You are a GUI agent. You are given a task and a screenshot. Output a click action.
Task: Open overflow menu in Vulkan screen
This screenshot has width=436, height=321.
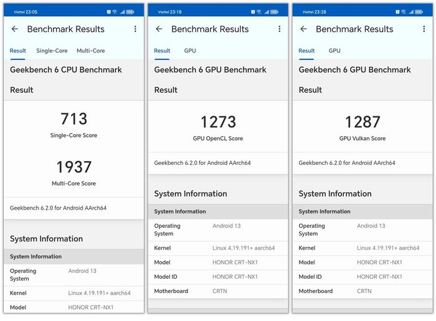(424, 29)
